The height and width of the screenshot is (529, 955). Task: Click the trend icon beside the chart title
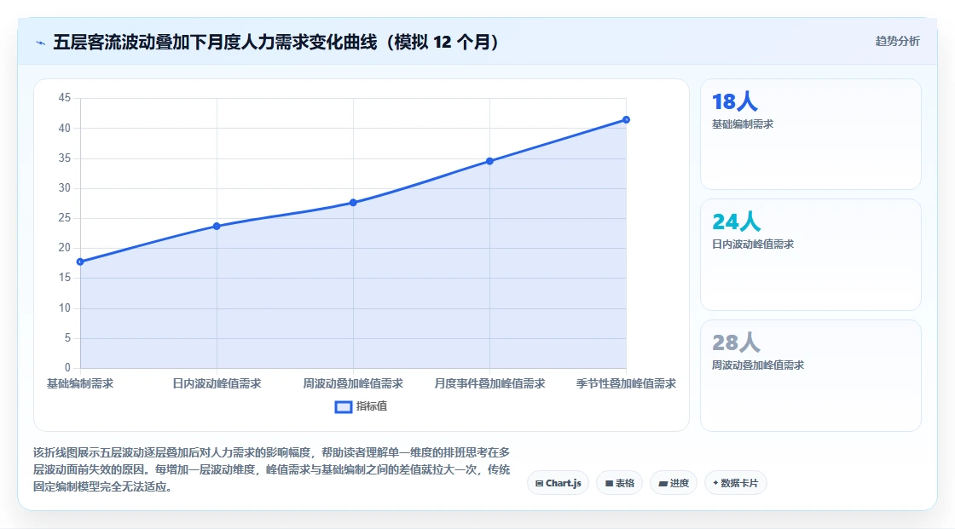(41, 43)
